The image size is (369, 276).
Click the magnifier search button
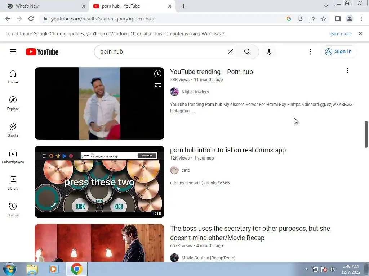tap(247, 52)
